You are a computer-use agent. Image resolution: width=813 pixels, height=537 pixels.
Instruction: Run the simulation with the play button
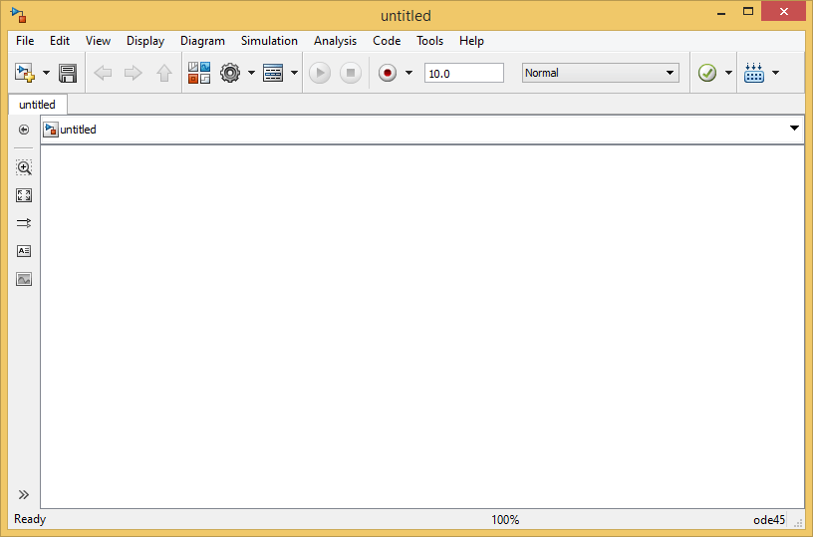click(320, 73)
